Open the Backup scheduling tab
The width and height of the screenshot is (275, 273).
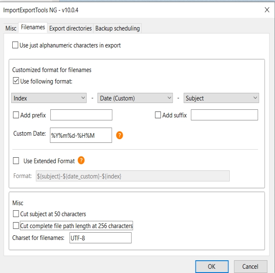(118, 28)
